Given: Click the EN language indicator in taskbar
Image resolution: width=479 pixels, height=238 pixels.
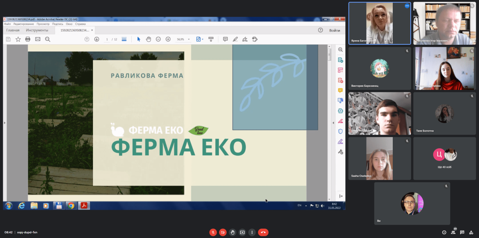Looking at the screenshot, I should (299, 205).
